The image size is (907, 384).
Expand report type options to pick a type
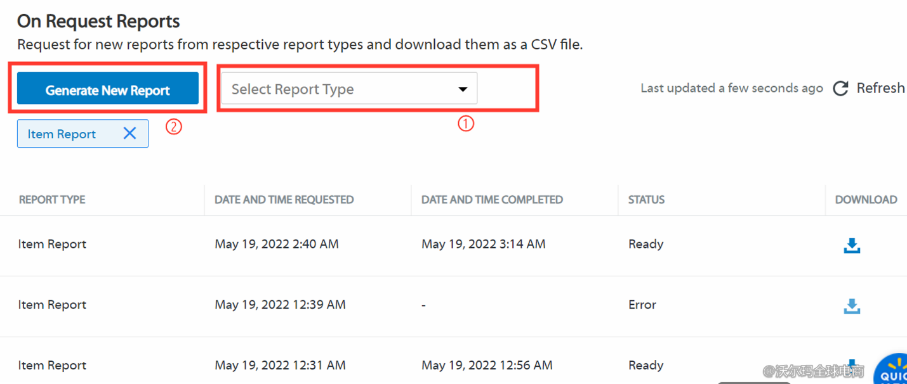tap(348, 88)
